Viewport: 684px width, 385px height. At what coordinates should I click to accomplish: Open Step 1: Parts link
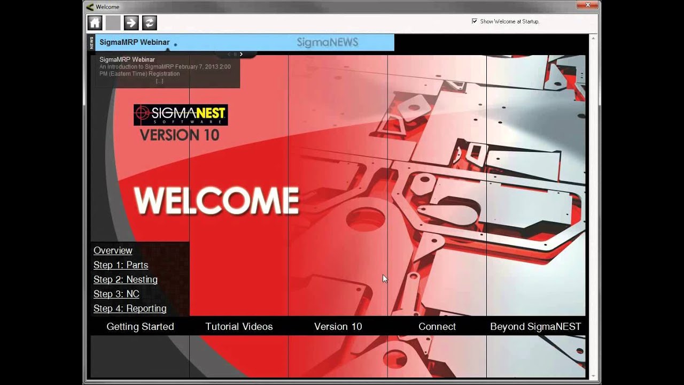(121, 265)
